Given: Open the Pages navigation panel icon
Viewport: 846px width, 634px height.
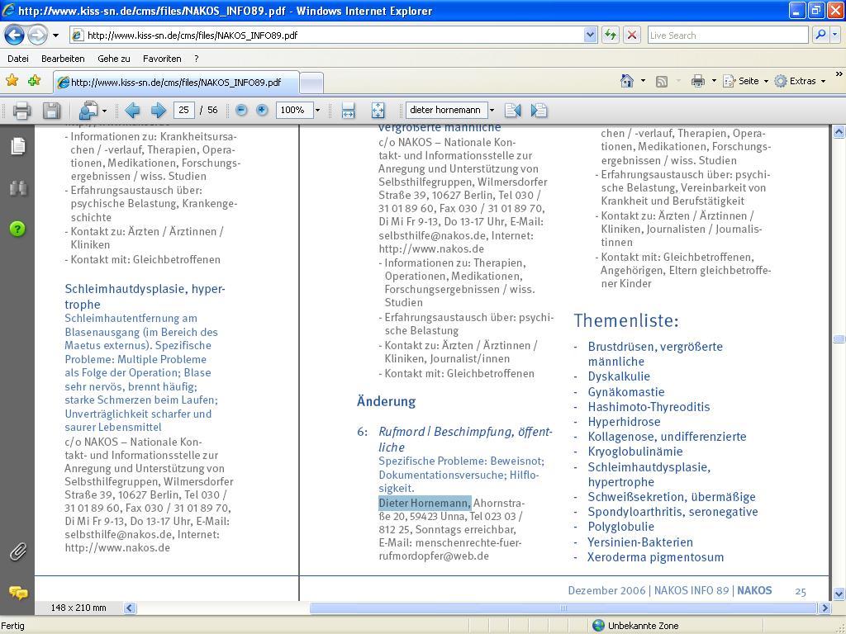Looking at the screenshot, I should [18, 145].
